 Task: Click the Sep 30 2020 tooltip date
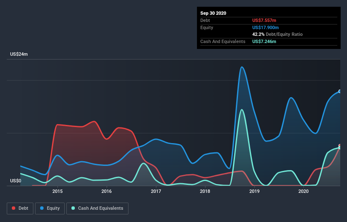point(213,13)
